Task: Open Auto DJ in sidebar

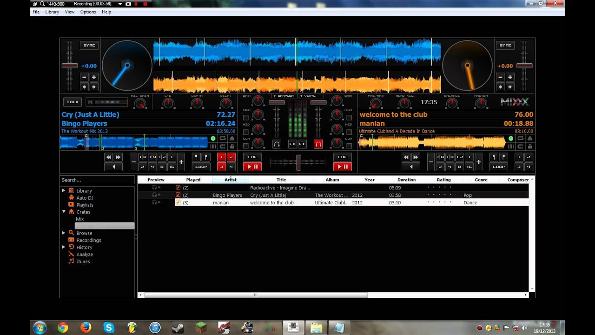Action: [x=85, y=198]
